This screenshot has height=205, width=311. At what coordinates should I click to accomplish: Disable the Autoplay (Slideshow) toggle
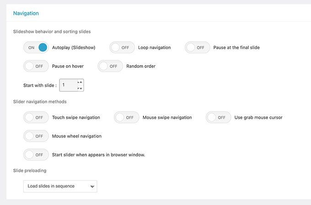(36, 48)
